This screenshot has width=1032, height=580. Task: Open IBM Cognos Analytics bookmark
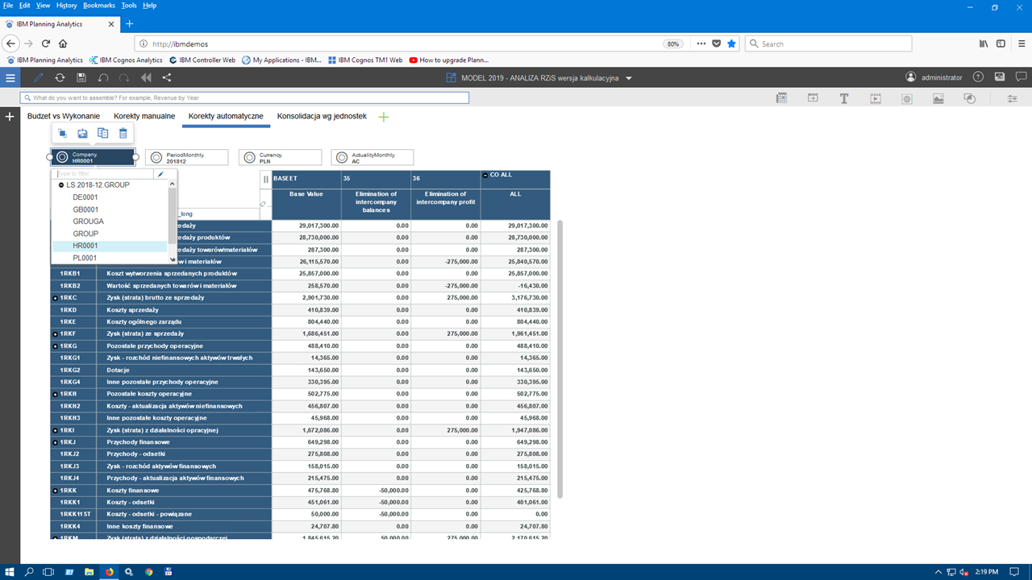tap(125, 60)
